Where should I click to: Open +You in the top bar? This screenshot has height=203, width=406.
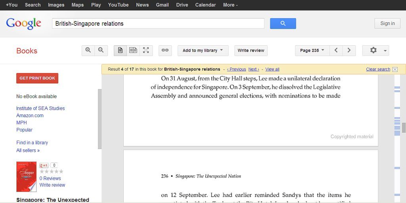pyautogui.click(x=11, y=5)
